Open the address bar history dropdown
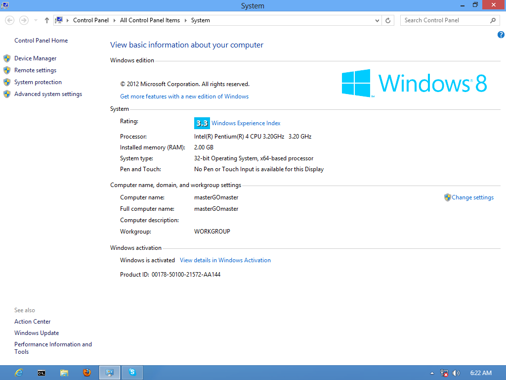 [377, 20]
